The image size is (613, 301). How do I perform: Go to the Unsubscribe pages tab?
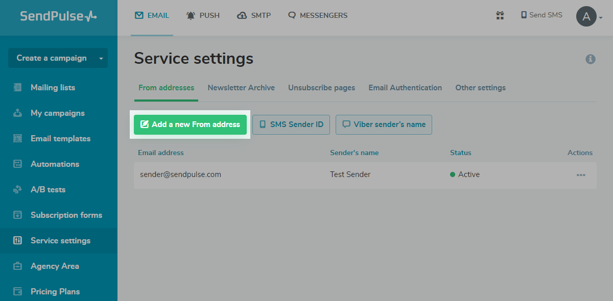tap(321, 88)
